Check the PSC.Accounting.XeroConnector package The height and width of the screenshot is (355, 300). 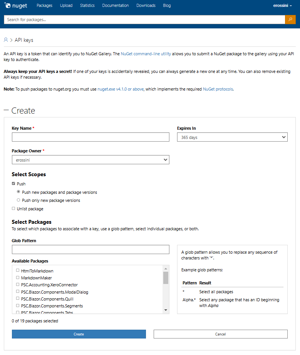pos(18,284)
